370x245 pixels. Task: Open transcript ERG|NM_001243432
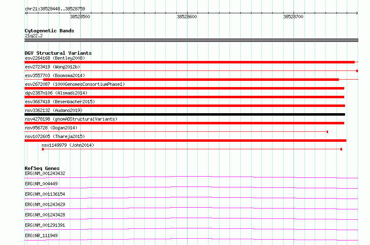(45, 173)
